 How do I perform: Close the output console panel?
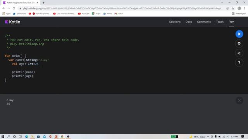click(239, 100)
